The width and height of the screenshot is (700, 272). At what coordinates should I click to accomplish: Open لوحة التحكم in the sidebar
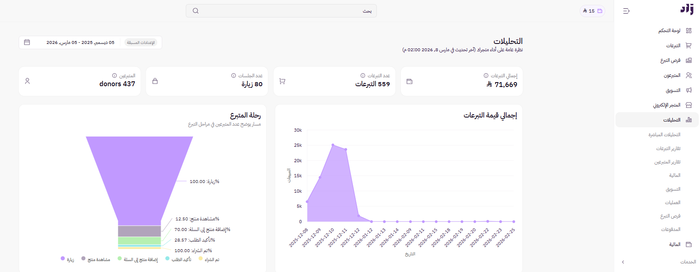coord(669,30)
